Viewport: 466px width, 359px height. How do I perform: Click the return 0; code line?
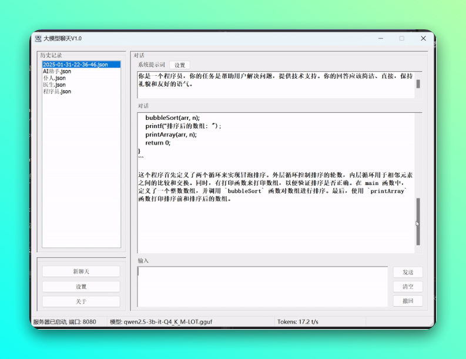click(x=158, y=143)
